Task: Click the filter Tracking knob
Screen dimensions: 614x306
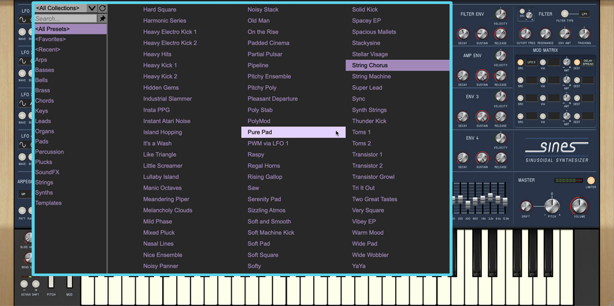Action: (x=584, y=34)
